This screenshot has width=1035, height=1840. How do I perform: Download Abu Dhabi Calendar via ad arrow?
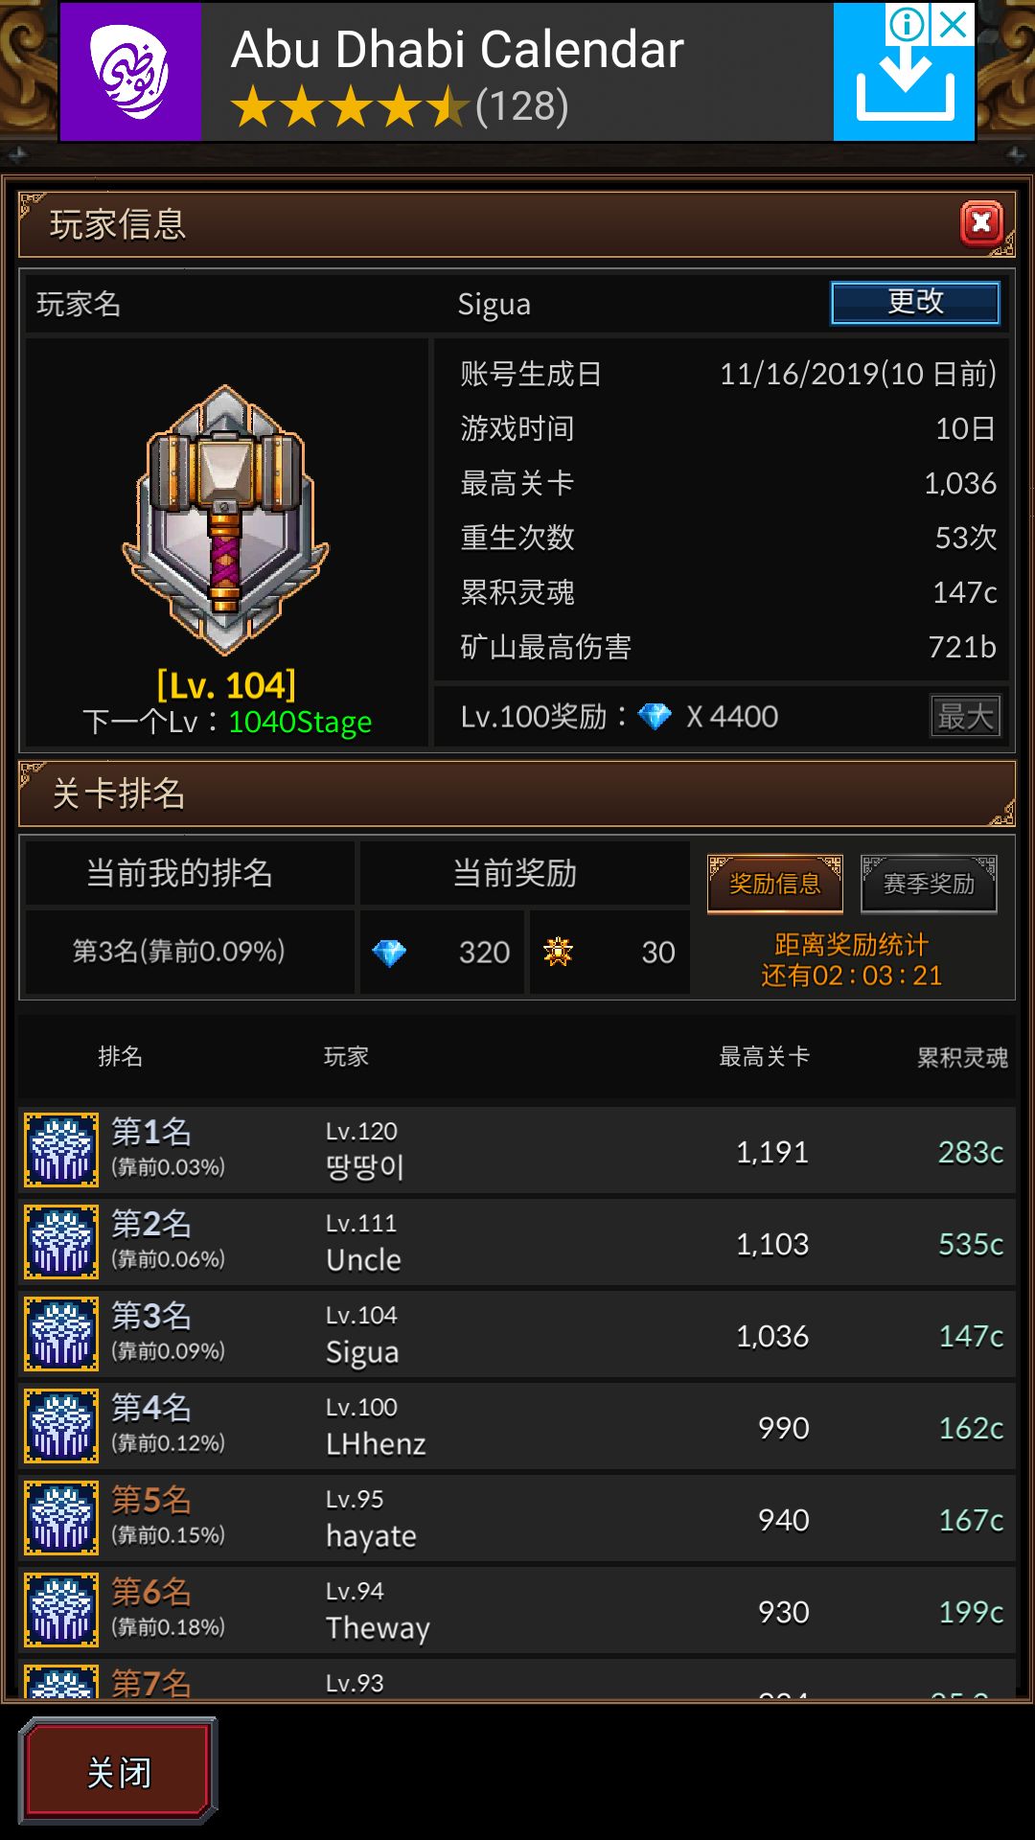click(904, 86)
